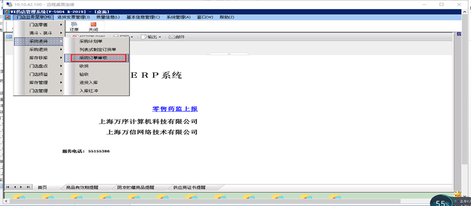Switch to the 首页 tab
Image resolution: width=471 pixels, height=206 pixels.
[x=42, y=187]
